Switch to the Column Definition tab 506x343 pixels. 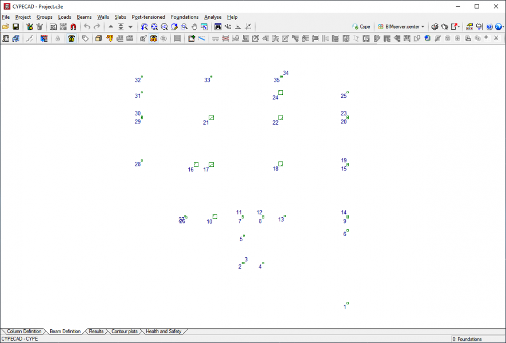(x=24, y=332)
